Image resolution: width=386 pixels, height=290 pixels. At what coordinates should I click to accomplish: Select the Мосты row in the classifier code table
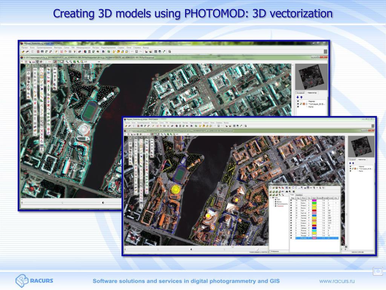tap(315, 208)
